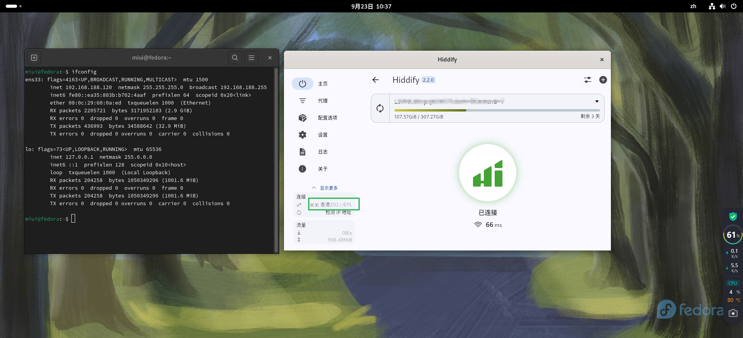Open terminal hamburger menu
Viewport: 743px width, 338px height.
tap(251, 58)
